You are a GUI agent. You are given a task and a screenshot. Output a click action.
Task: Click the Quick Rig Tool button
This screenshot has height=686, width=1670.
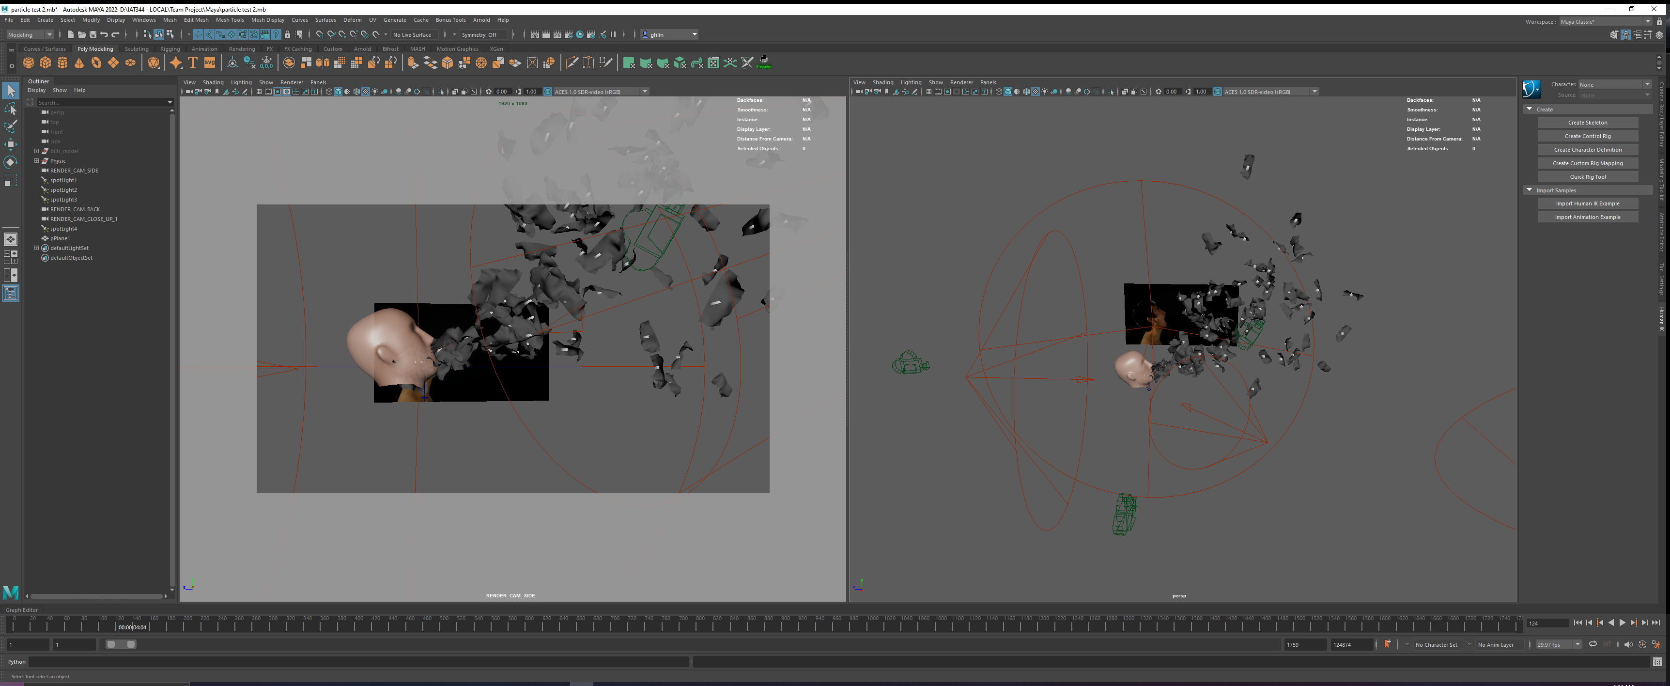[1587, 177]
